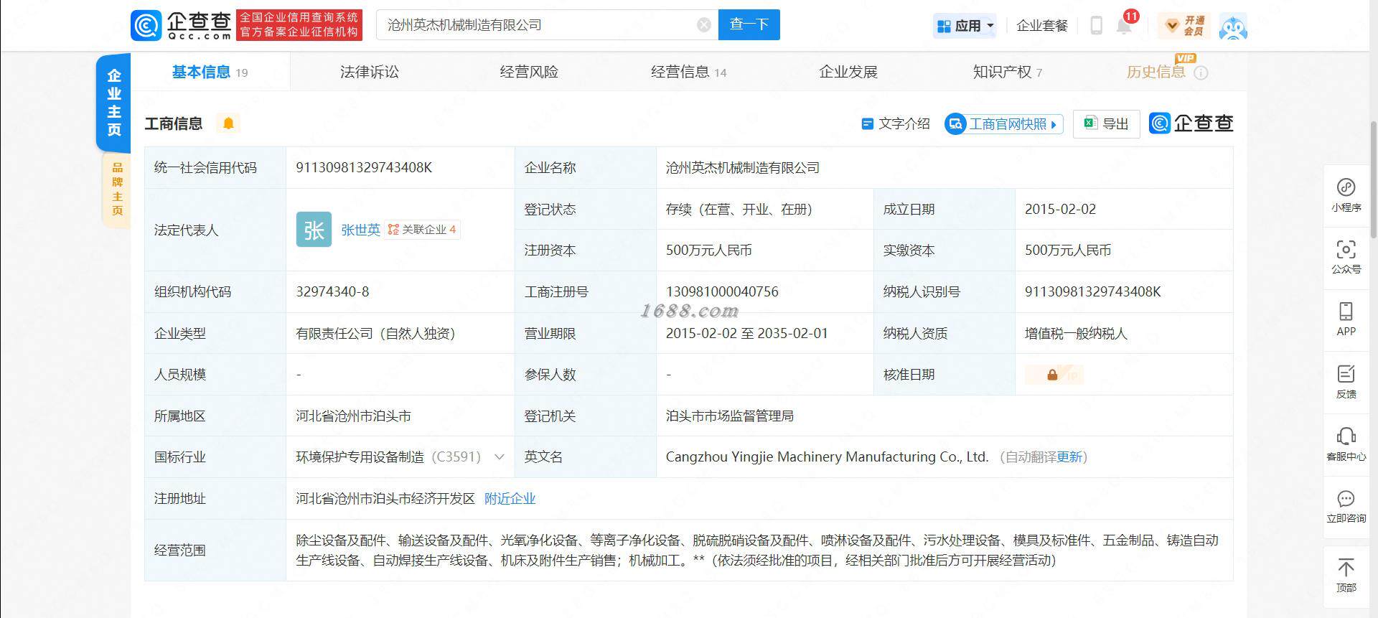
Task: Click the page vertical scrollbar
Action: [1374, 179]
